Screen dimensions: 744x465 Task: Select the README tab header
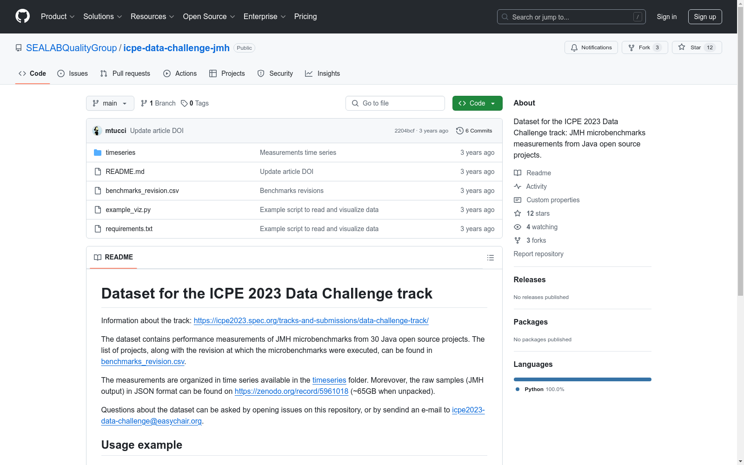113,257
